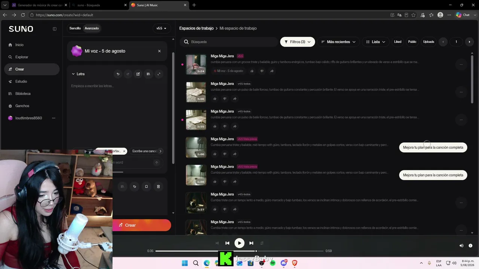Open the Miga Miga Jera v5.5 song title

click(222, 56)
